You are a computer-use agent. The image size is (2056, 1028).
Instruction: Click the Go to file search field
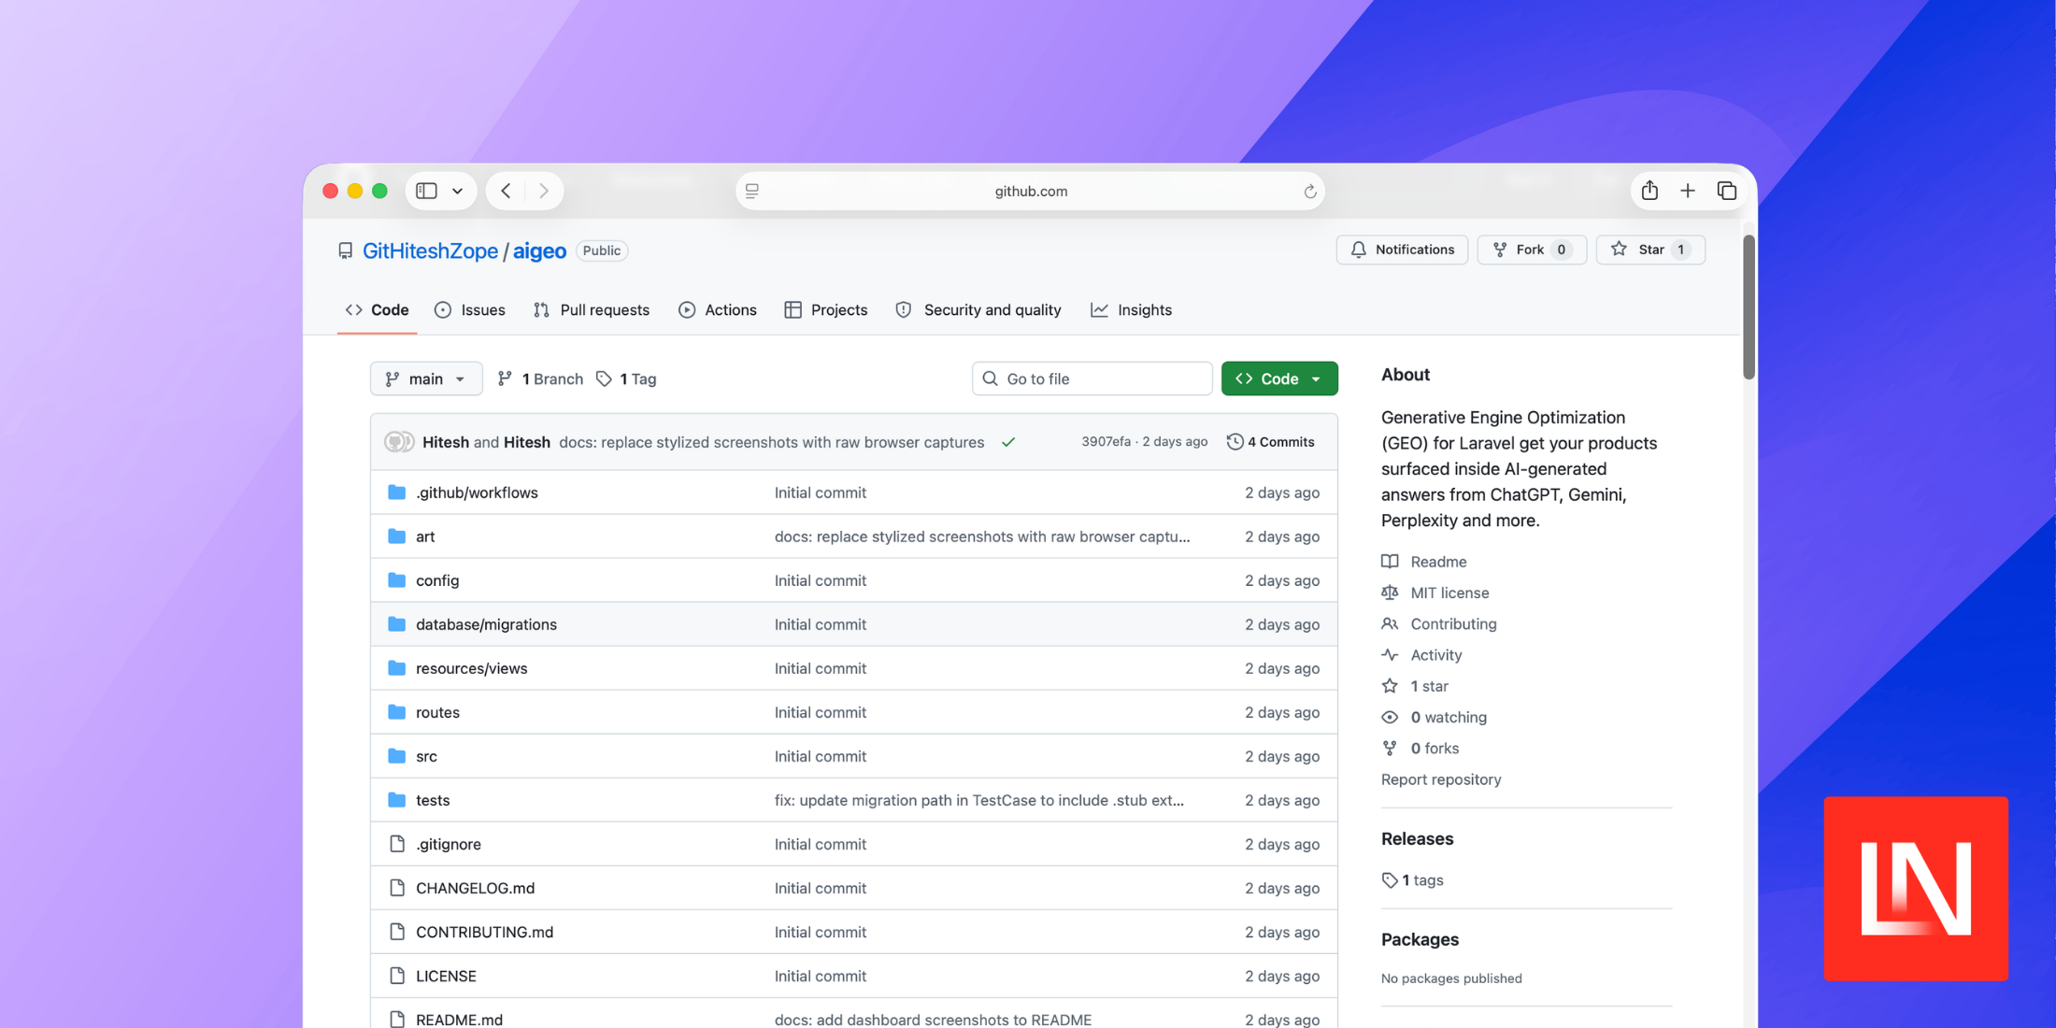pos(1092,378)
